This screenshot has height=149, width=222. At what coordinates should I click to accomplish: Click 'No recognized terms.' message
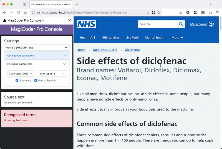[x=17, y=120]
